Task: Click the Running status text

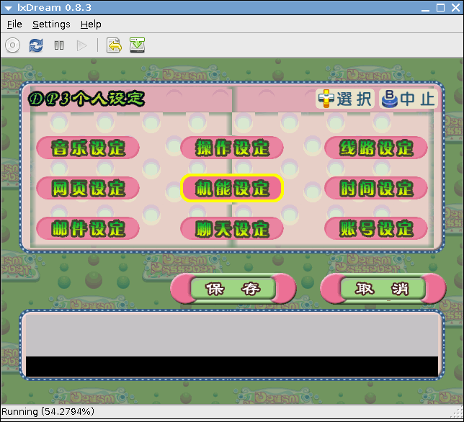Action: click(48, 411)
